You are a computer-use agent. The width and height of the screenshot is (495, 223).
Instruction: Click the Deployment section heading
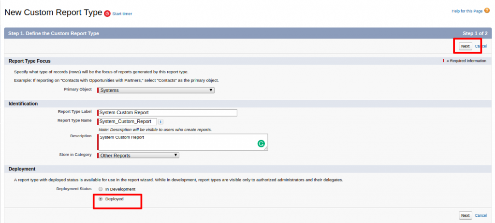(22, 169)
